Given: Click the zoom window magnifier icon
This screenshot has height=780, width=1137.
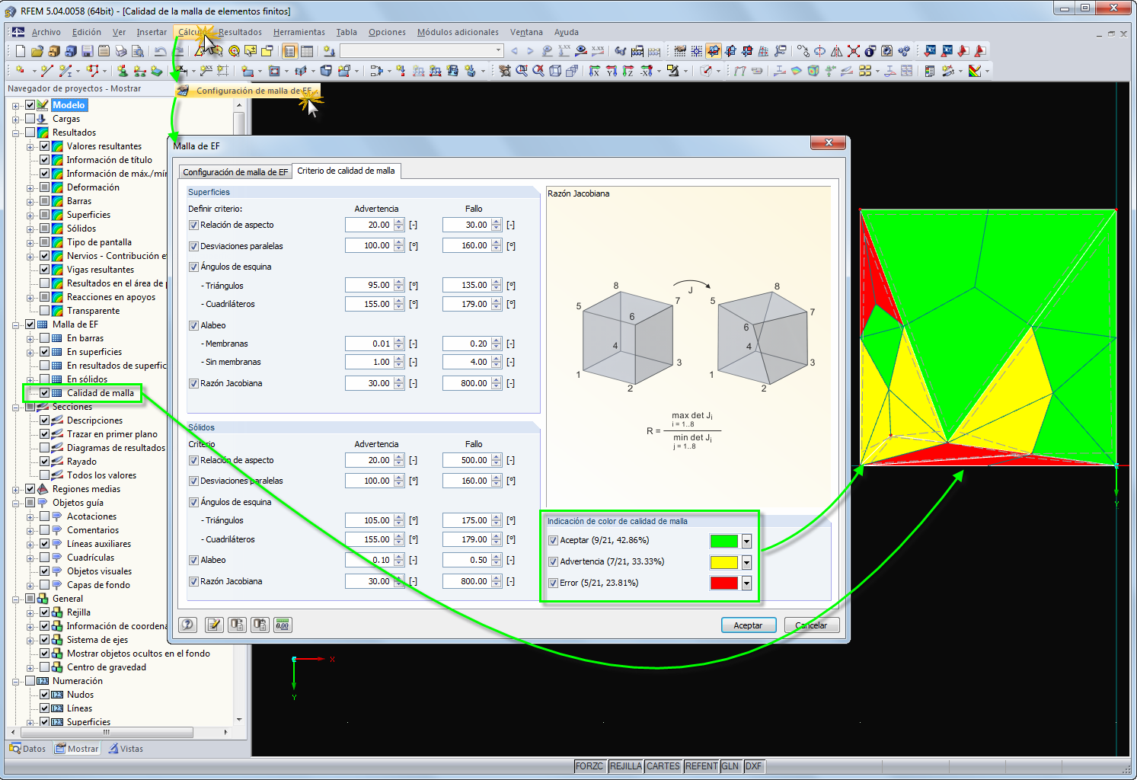Looking at the screenshot, I should pyautogui.click(x=522, y=71).
